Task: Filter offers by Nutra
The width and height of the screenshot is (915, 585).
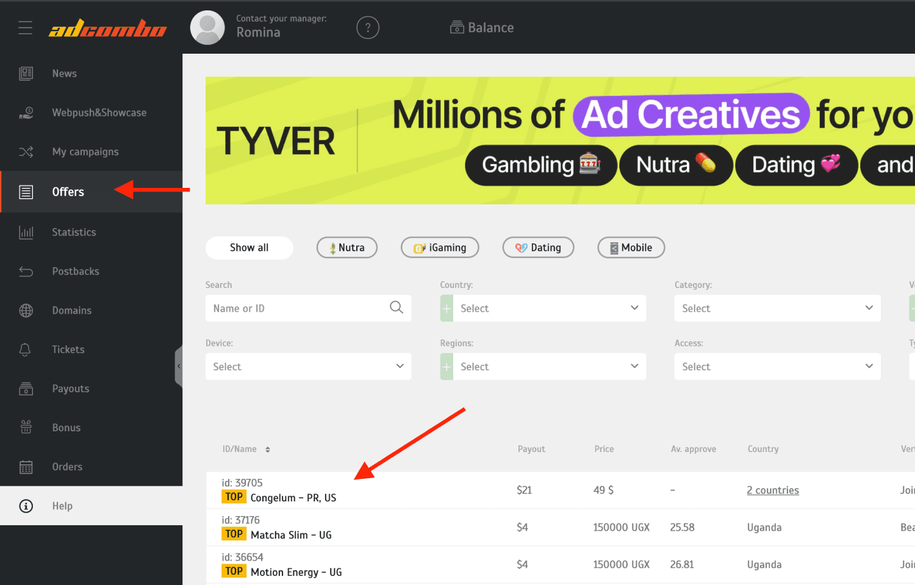Action: point(347,248)
